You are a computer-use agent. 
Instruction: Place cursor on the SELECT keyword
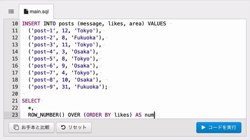tap(31, 101)
